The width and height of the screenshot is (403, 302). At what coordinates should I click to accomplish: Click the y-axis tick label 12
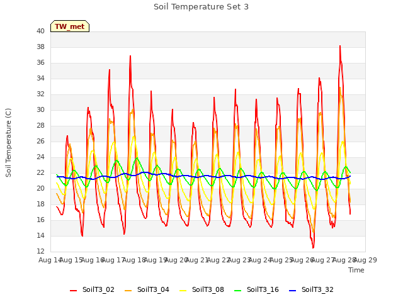tap(40, 251)
